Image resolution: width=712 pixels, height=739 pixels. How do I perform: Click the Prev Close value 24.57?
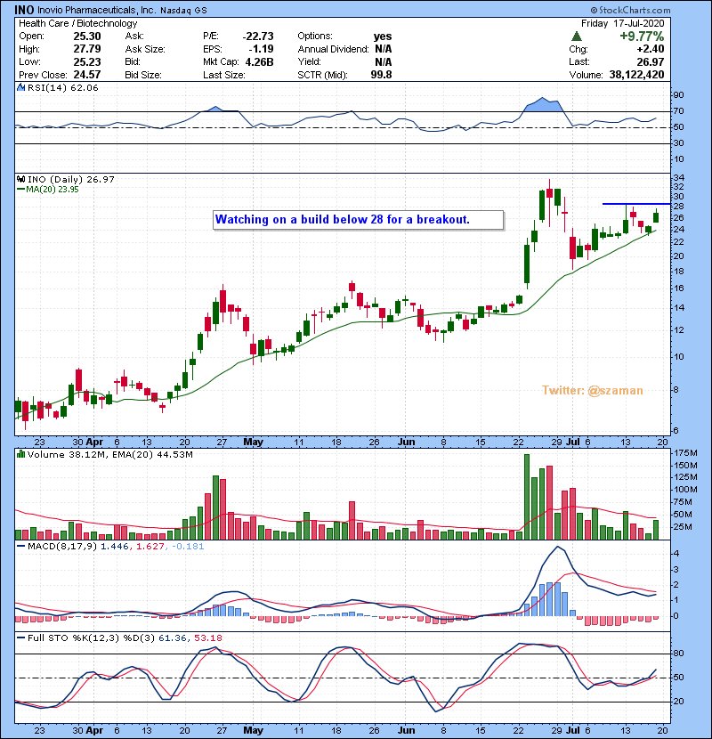click(87, 75)
